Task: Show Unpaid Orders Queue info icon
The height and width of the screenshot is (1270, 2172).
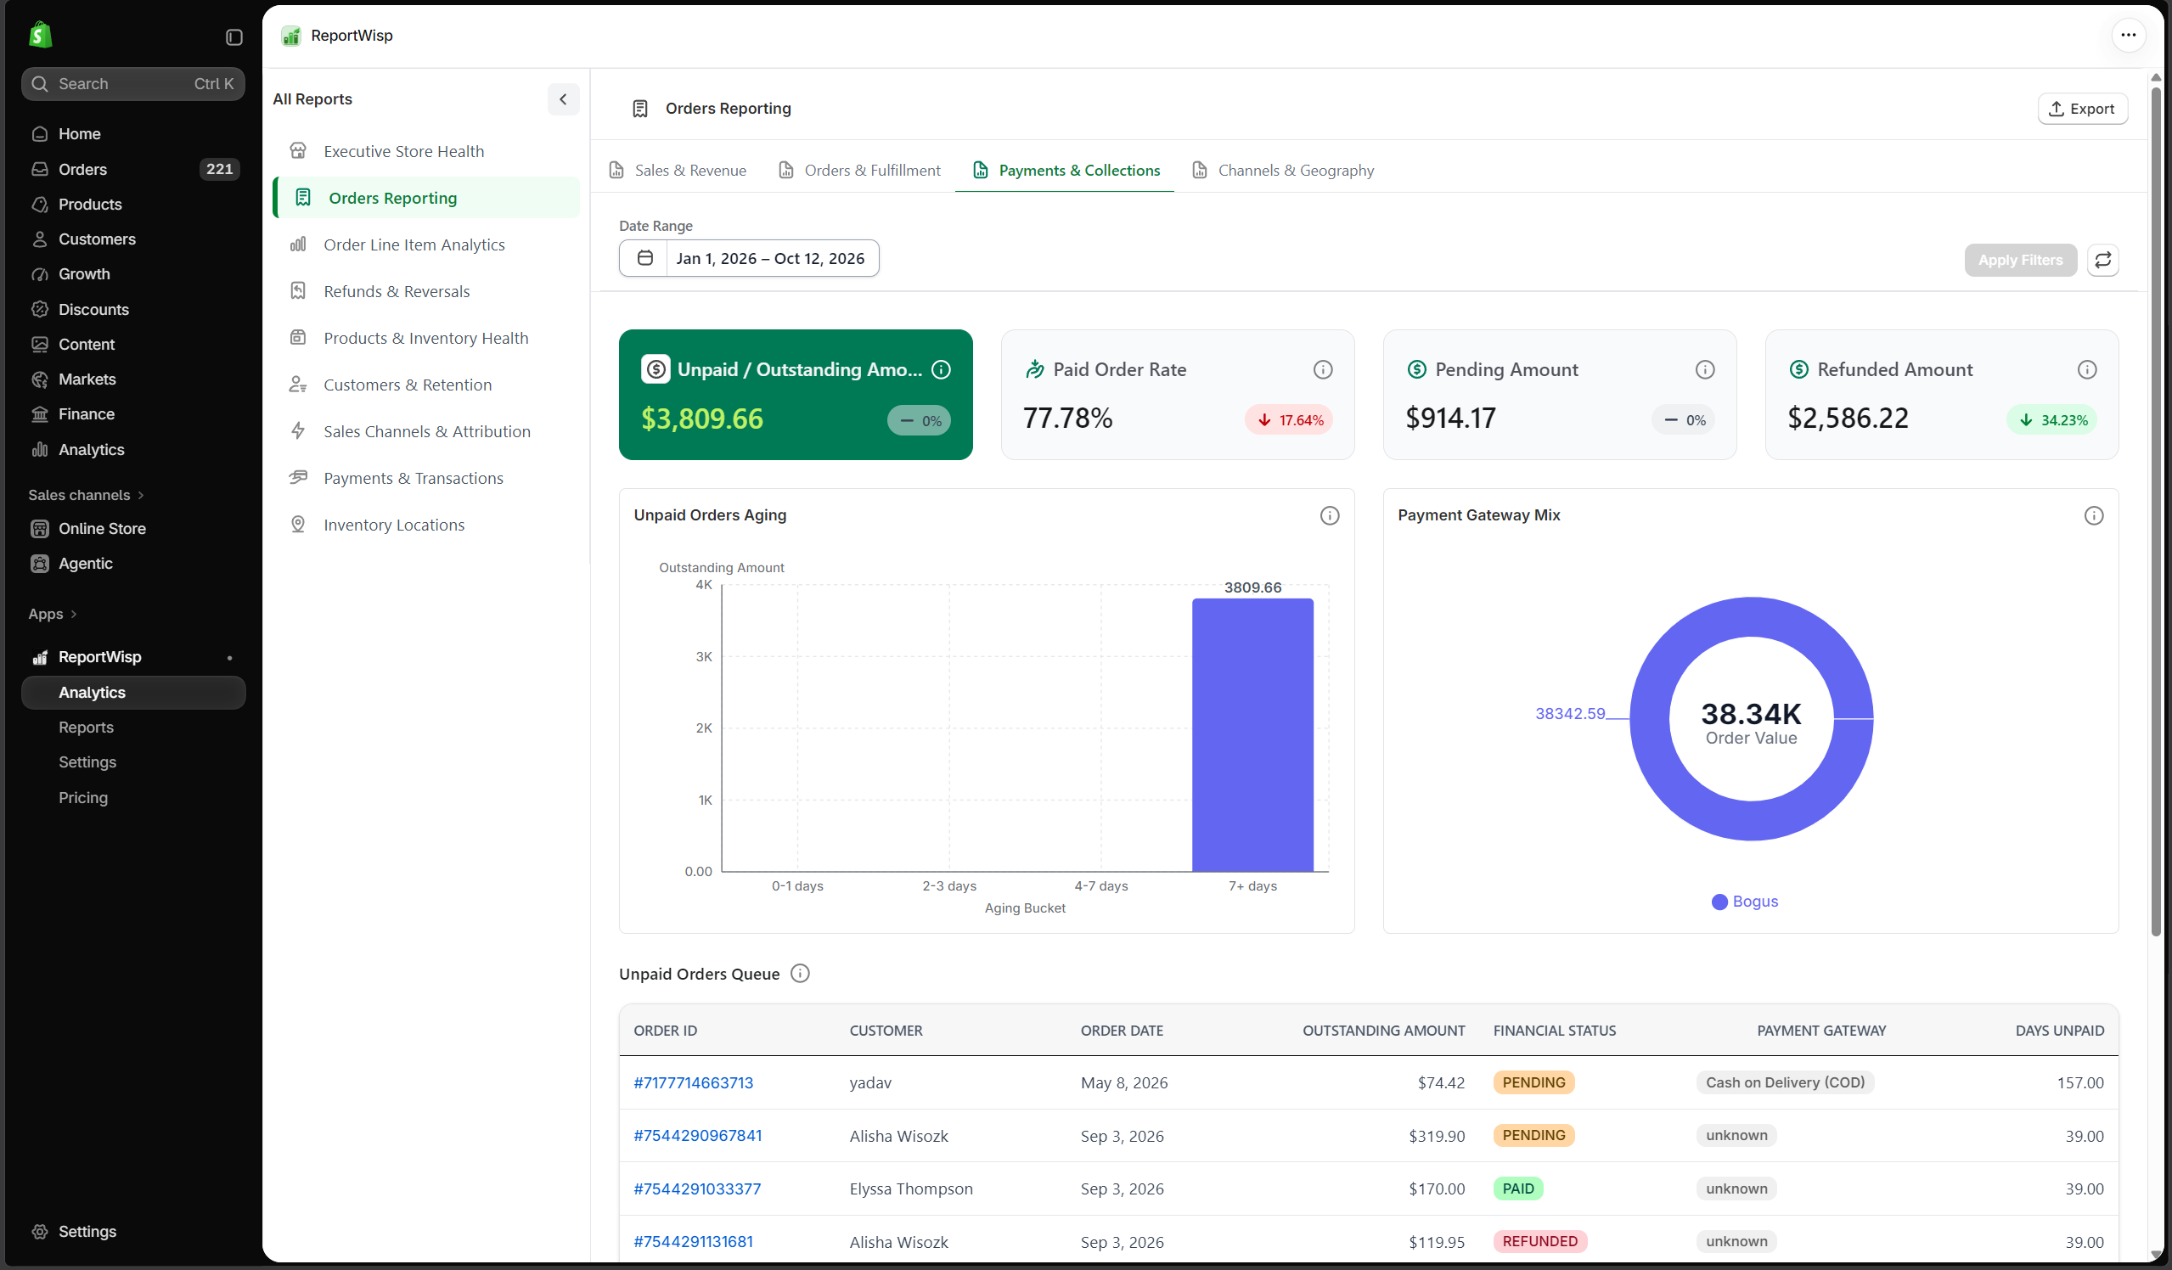Action: [800, 974]
